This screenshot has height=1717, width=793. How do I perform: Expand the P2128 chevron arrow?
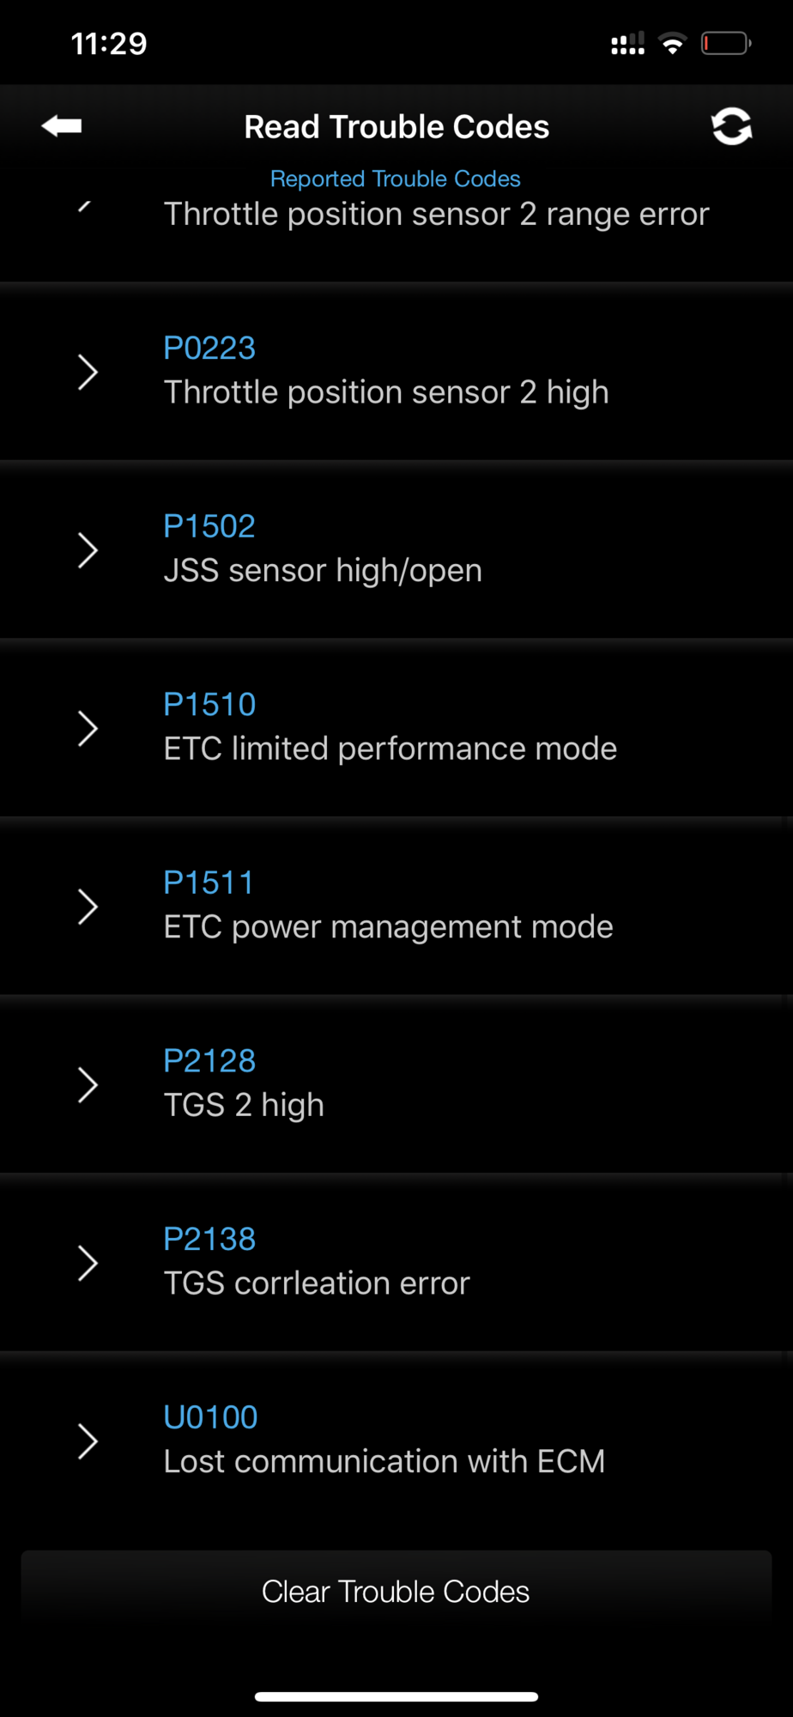point(88,1085)
